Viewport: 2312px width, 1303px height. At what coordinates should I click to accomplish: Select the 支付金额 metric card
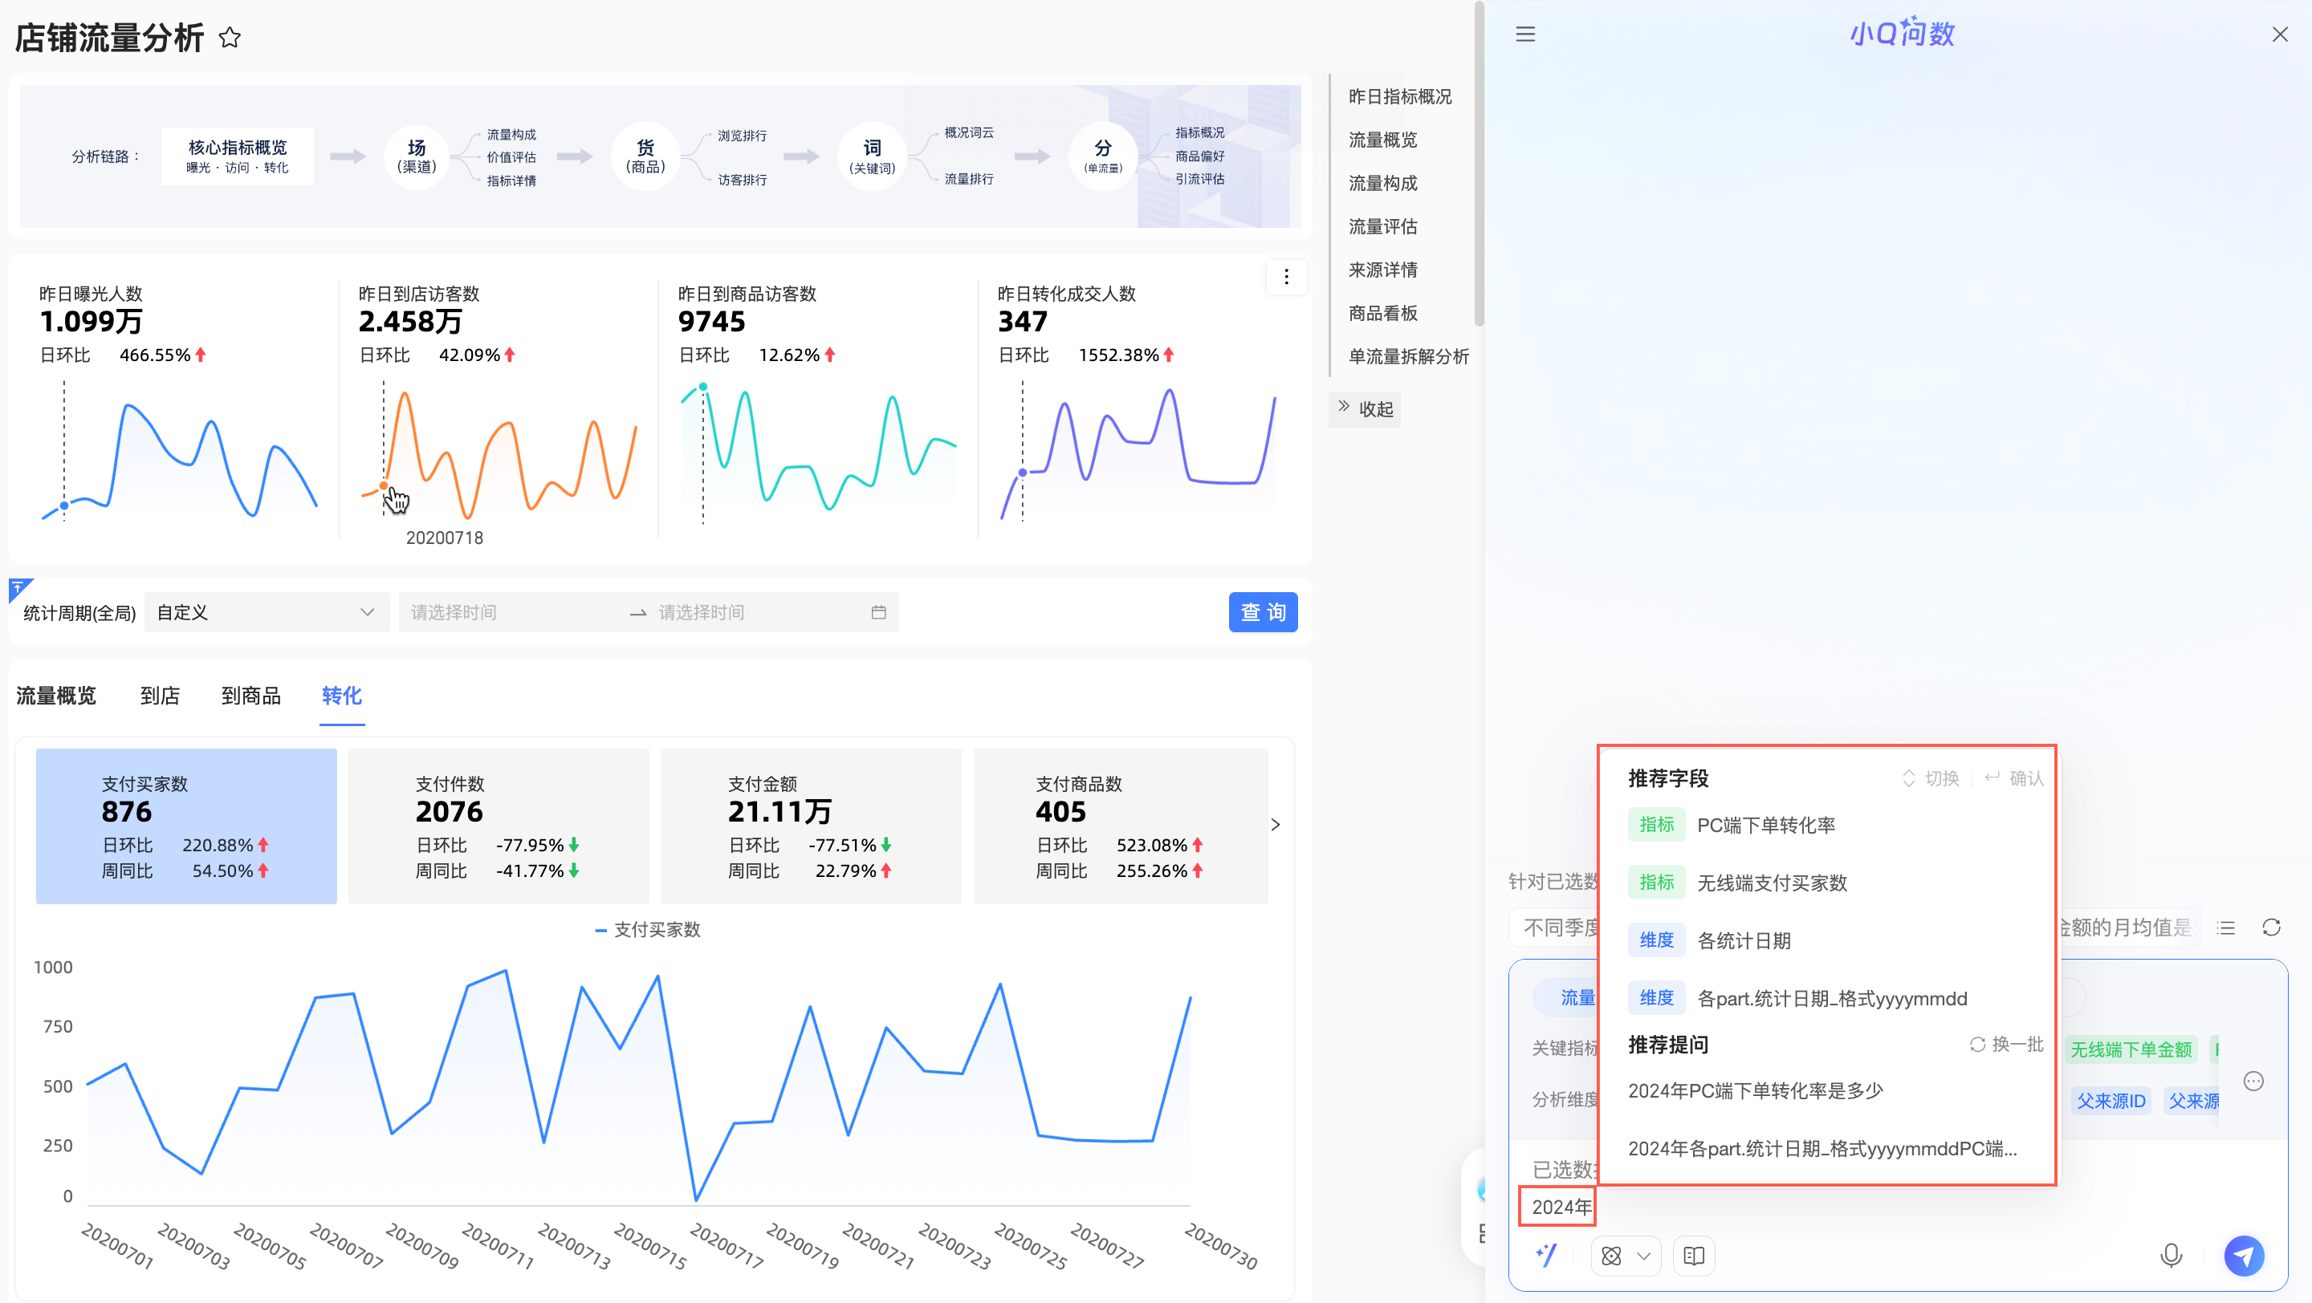(811, 825)
